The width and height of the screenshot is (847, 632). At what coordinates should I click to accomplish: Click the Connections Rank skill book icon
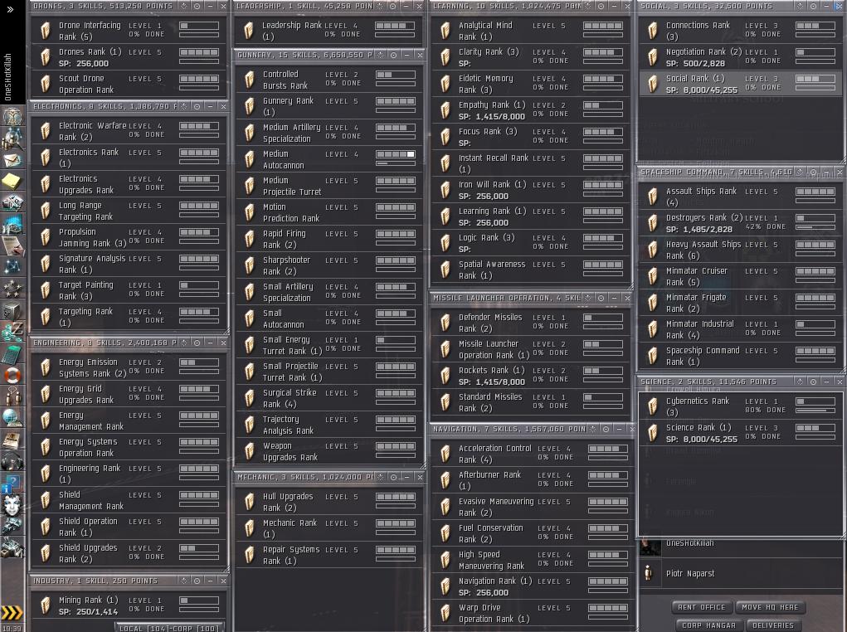click(653, 31)
